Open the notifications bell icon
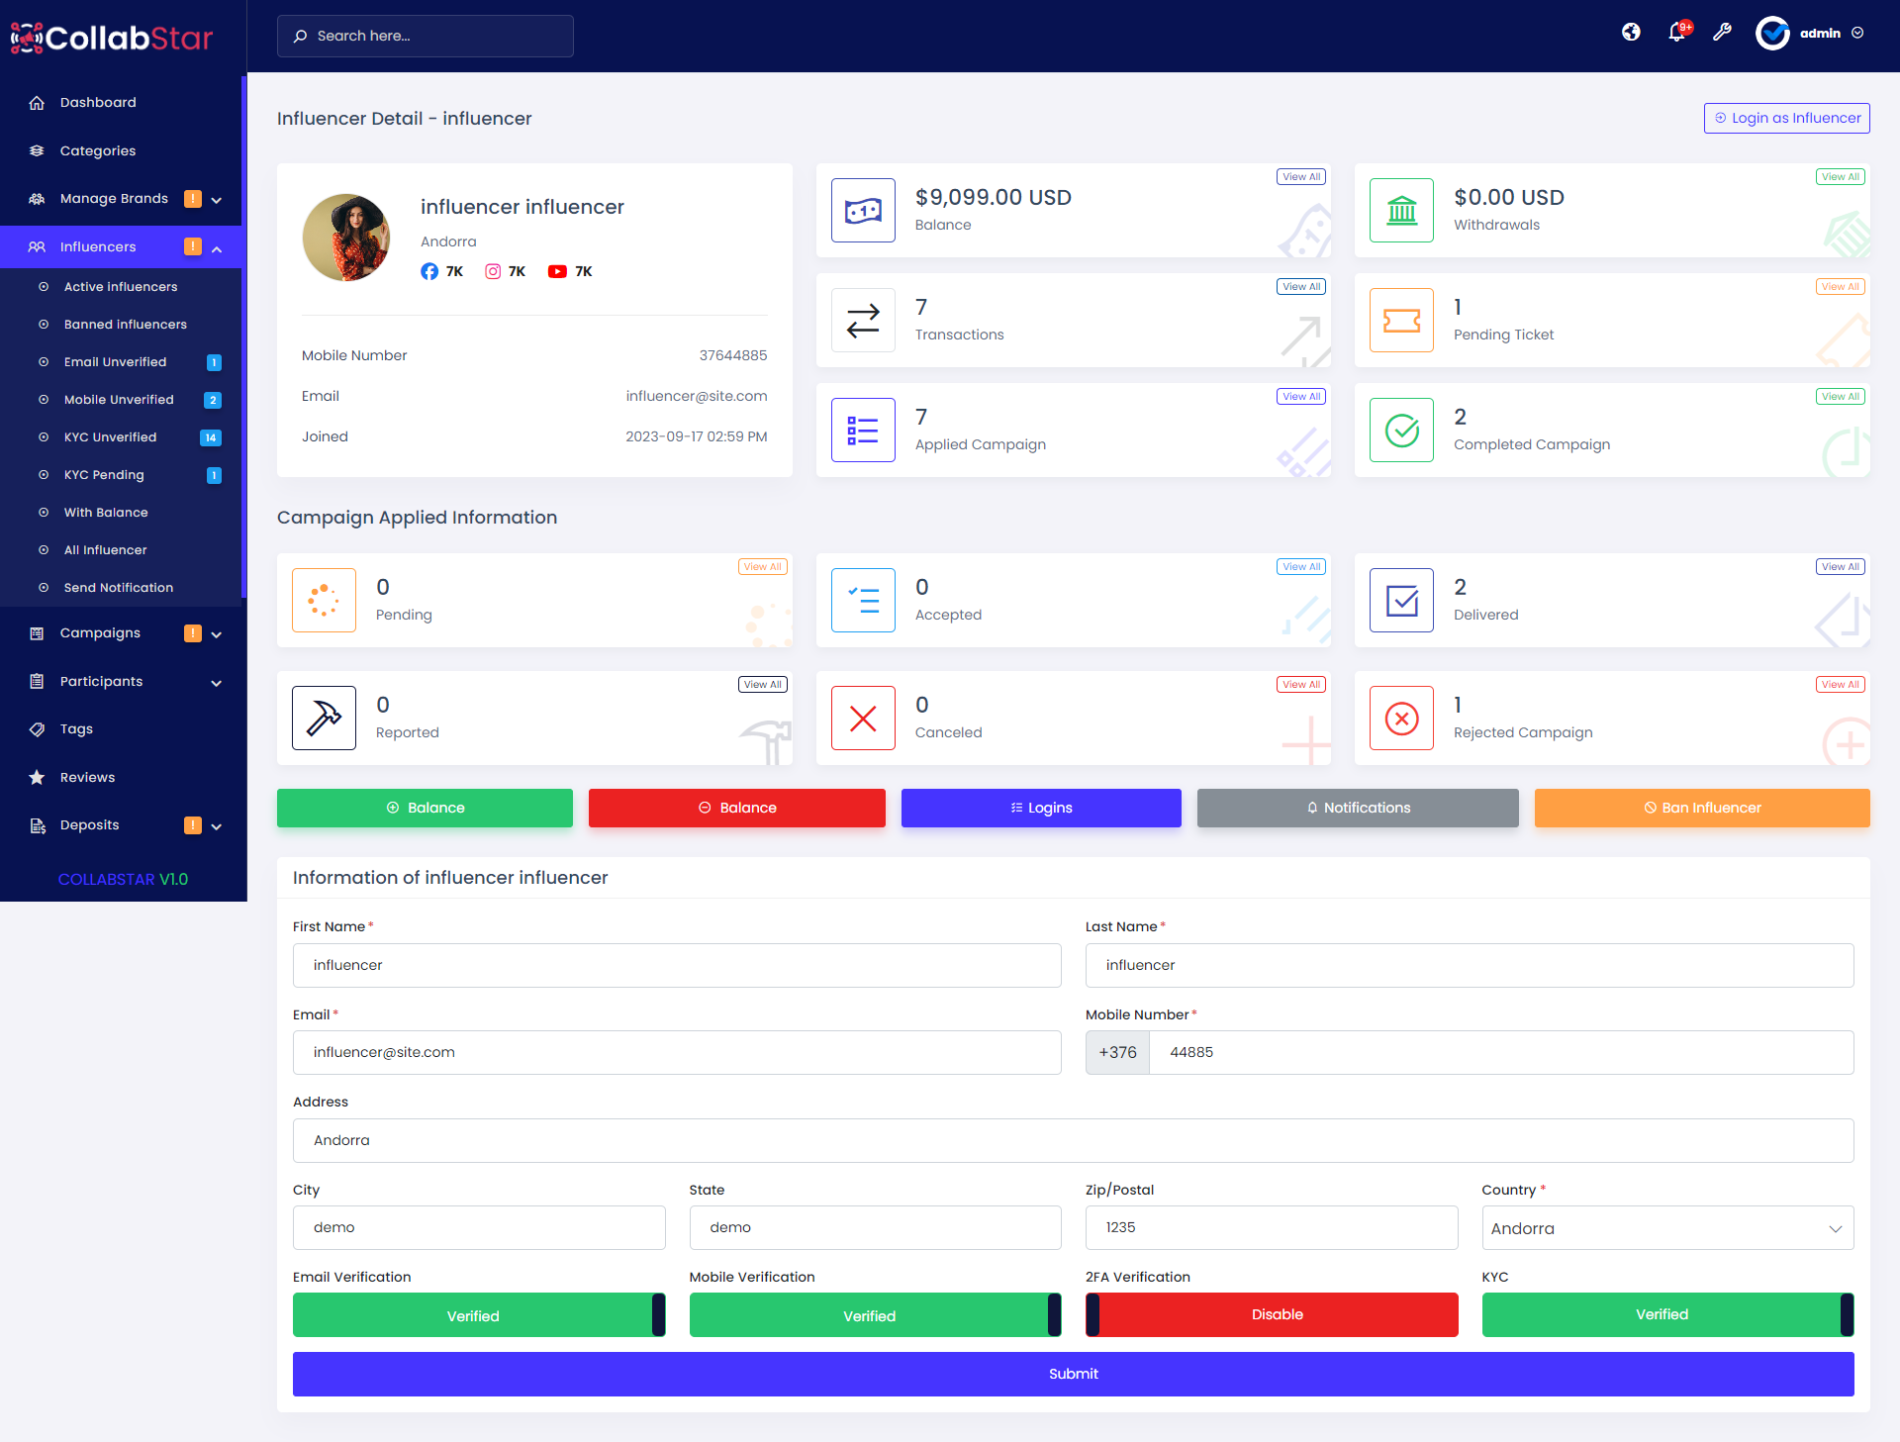Image resolution: width=1900 pixels, height=1442 pixels. coord(1675,33)
